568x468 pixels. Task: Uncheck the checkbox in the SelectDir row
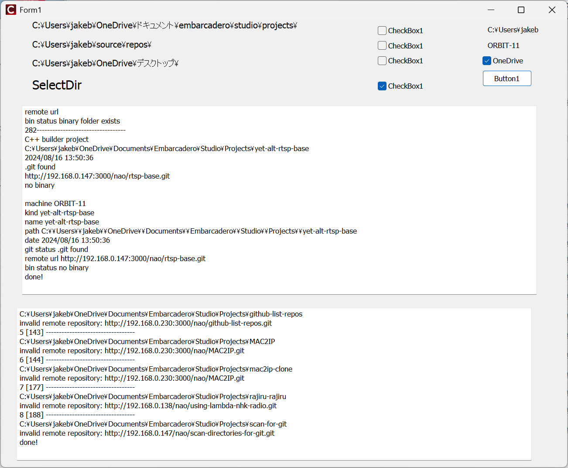(382, 86)
